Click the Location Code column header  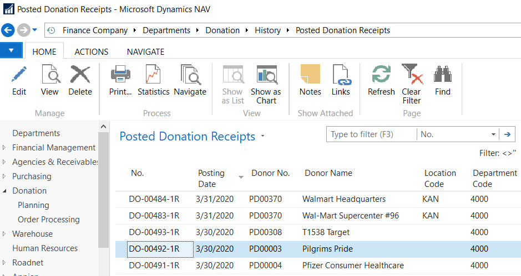(440, 178)
